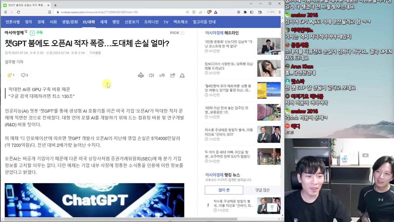Viewport: 394px width, 222px height.
Task: Open the 100채 이상 전세 집주인 headline
Action: tap(227, 110)
